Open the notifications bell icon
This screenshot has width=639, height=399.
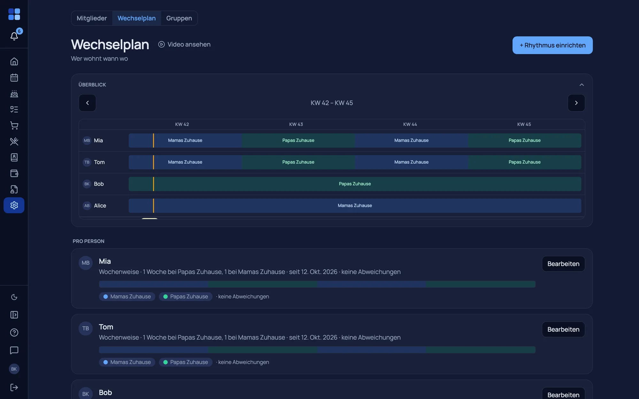coord(14,36)
